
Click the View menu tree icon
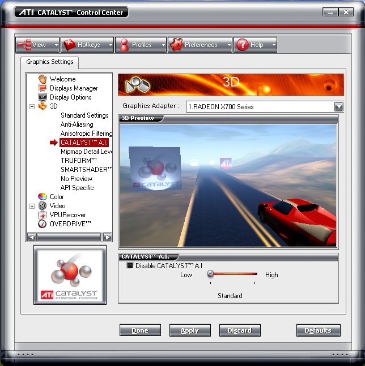point(24,45)
